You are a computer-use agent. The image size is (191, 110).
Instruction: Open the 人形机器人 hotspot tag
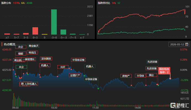coord(31,84)
